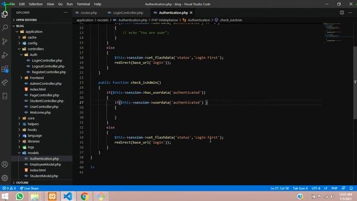Viewport: 357px width, 201px height.
Task: Change Tab Size 4 setting
Action: pyautogui.click(x=300, y=189)
